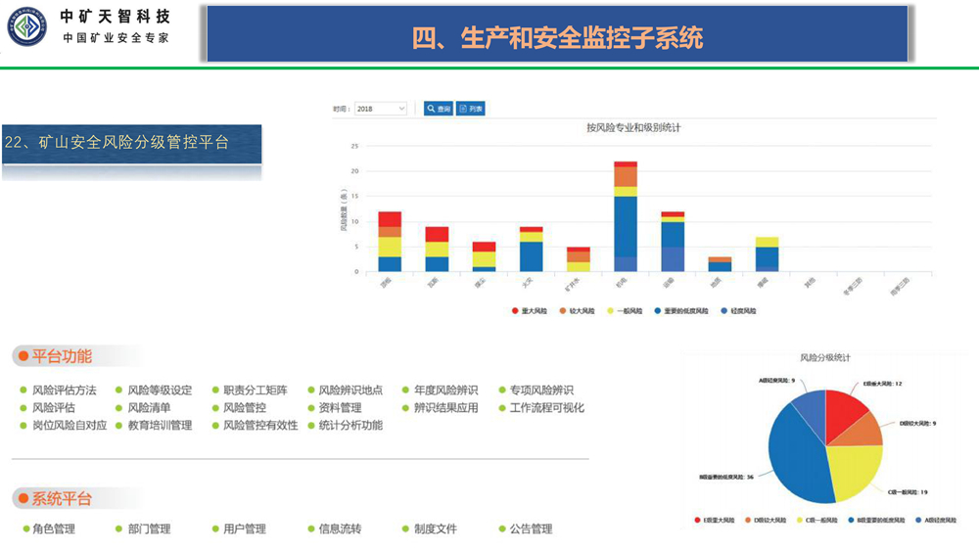This screenshot has height=551, width=979.
Task: Click the 四、生产和安全监控子系统 title banner
Action: 557,37
